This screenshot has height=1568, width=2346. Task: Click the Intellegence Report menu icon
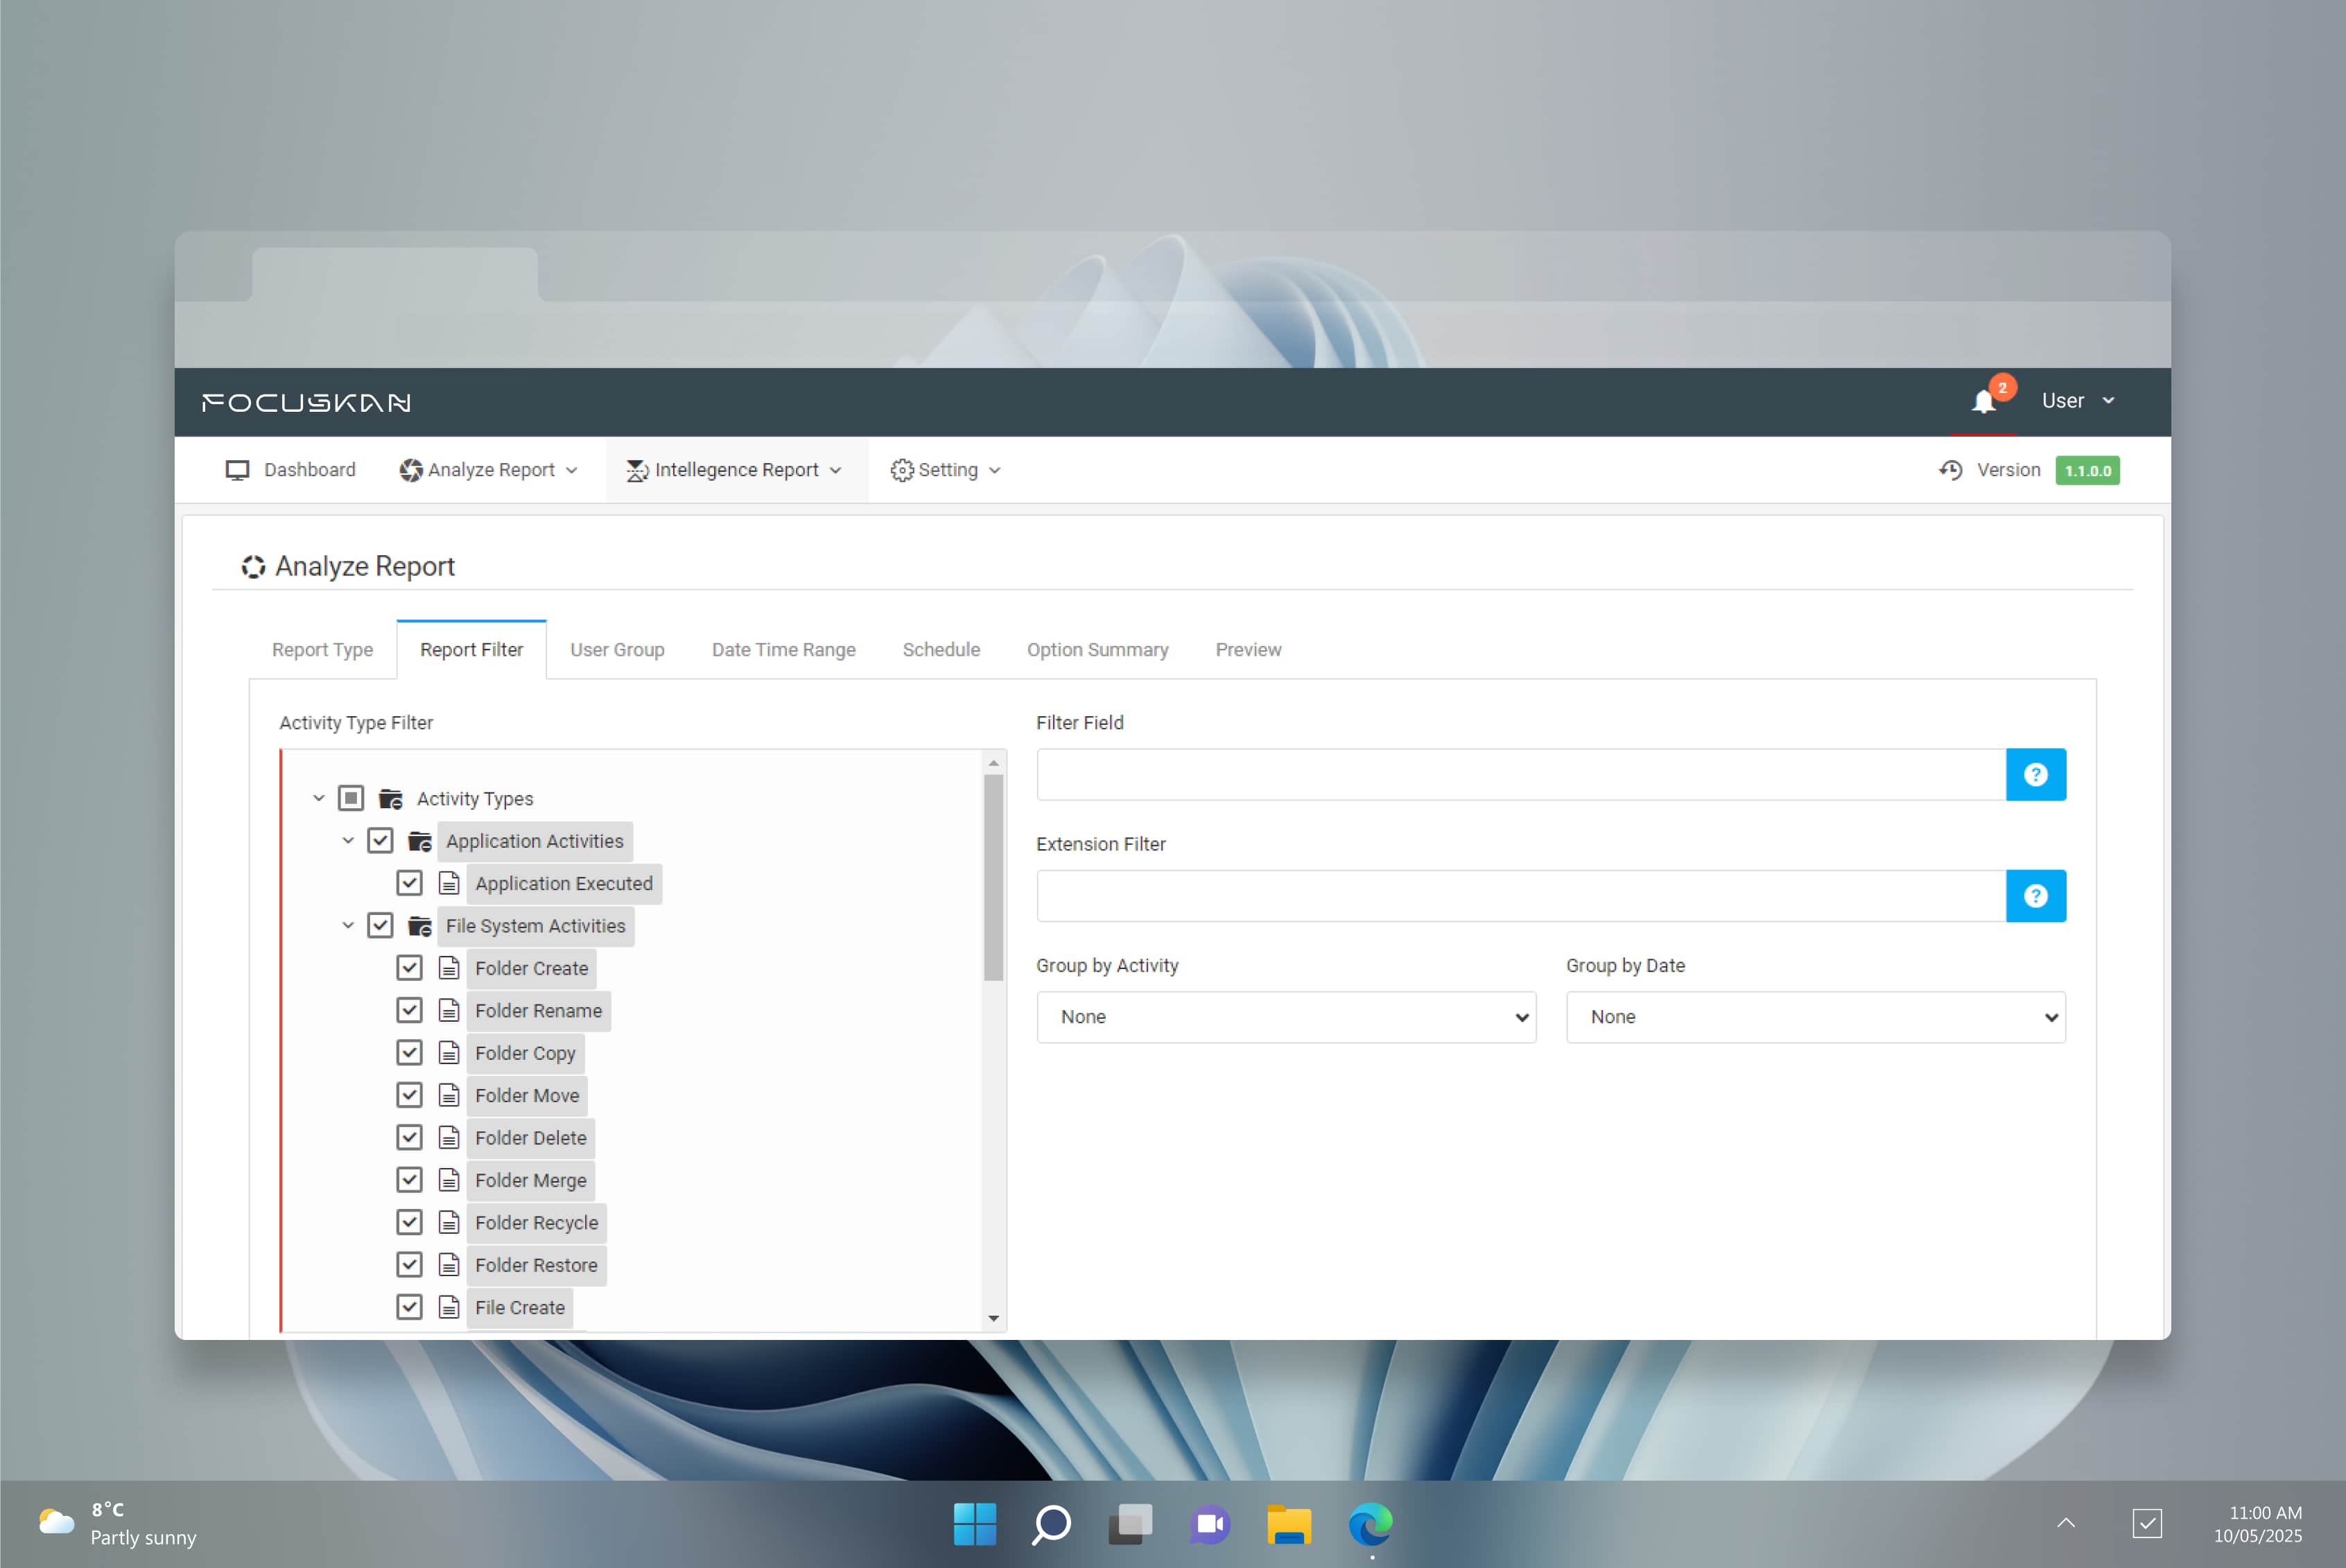637,470
